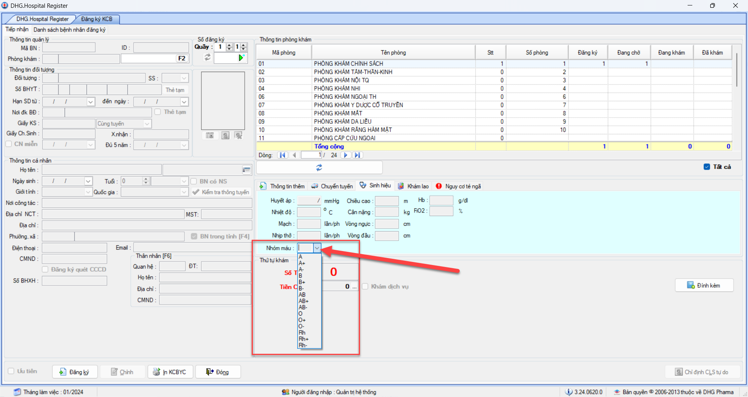Expand the SS dropdown
This screenshot has height=397, width=748.
point(184,78)
